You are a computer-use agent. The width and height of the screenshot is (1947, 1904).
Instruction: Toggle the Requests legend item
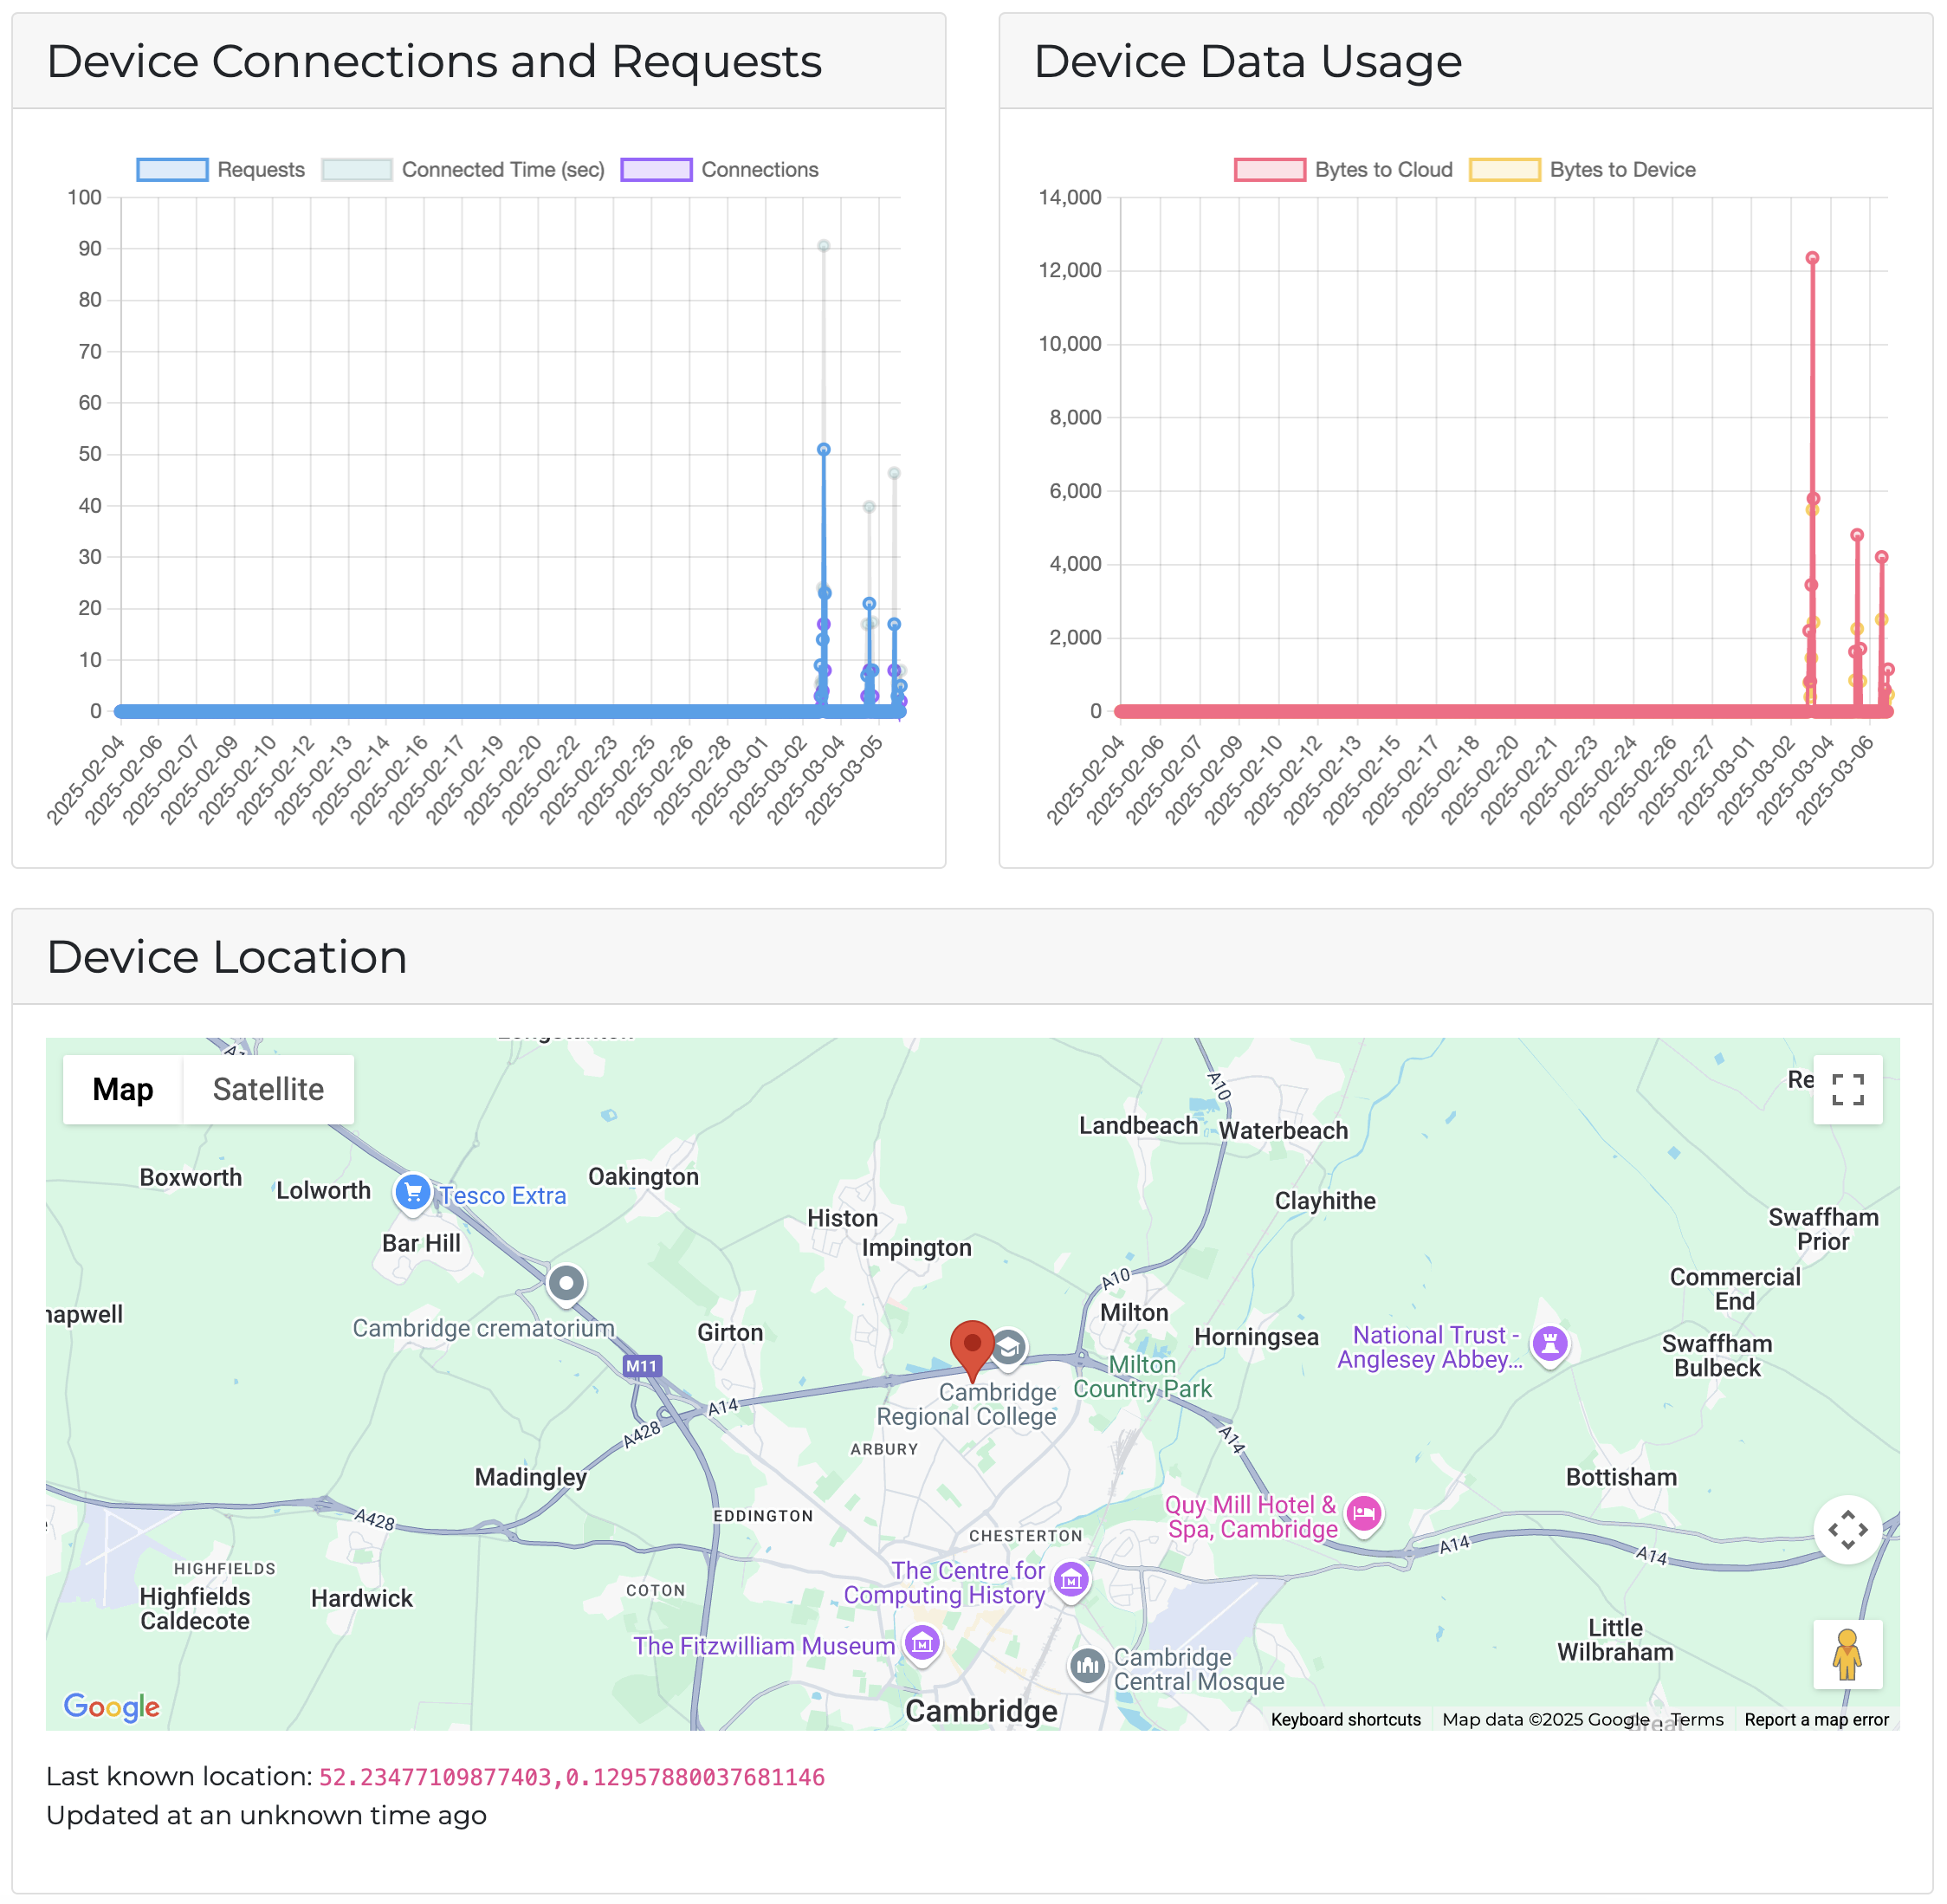click(x=221, y=170)
